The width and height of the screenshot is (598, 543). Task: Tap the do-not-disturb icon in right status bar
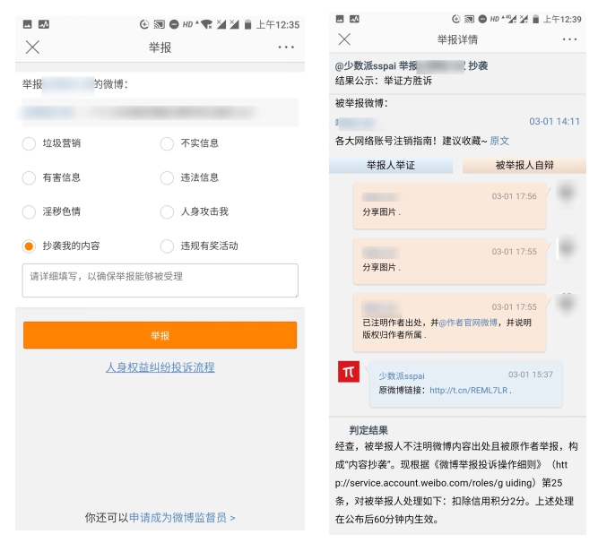click(x=482, y=19)
